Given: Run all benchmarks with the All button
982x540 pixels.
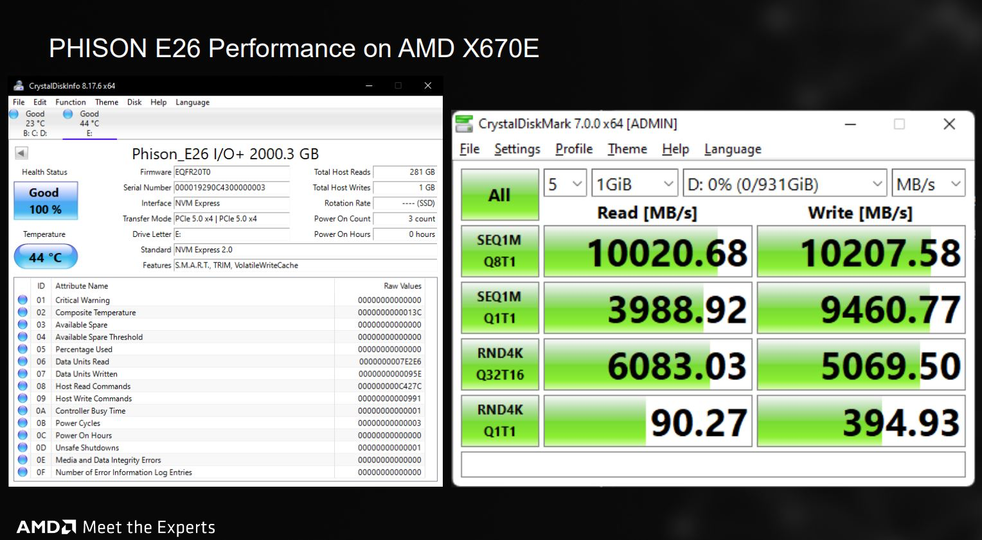Looking at the screenshot, I should click(x=500, y=195).
